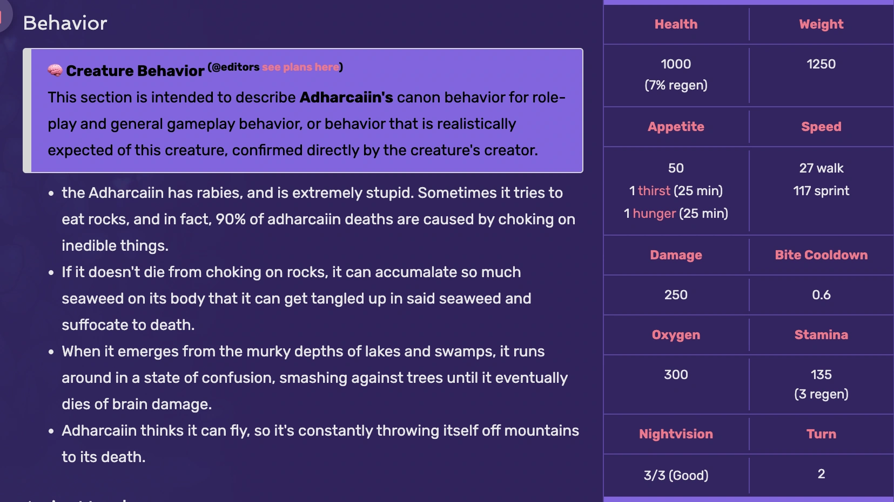The height and width of the screenshot is (502, 894).
Task: Click the Weight stat header
Action: point(821,24)
